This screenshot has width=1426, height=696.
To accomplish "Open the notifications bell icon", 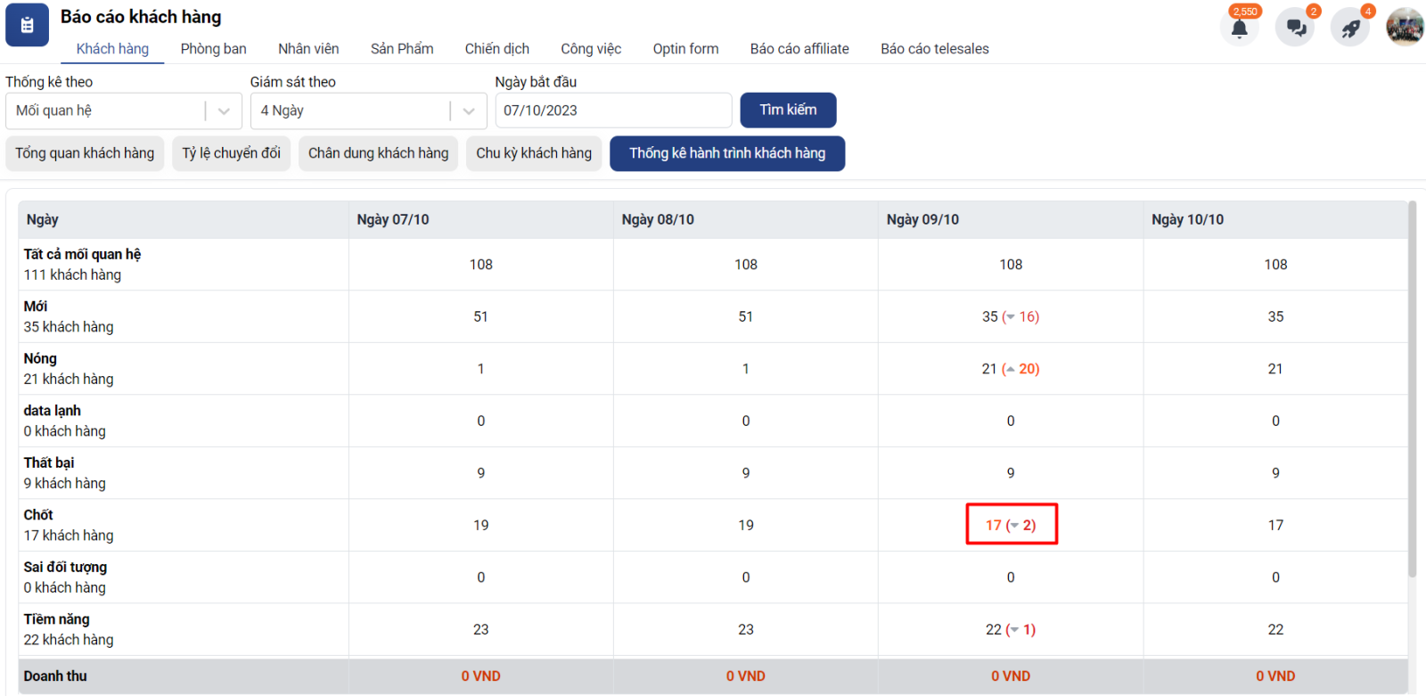I will pos(1239,28).
